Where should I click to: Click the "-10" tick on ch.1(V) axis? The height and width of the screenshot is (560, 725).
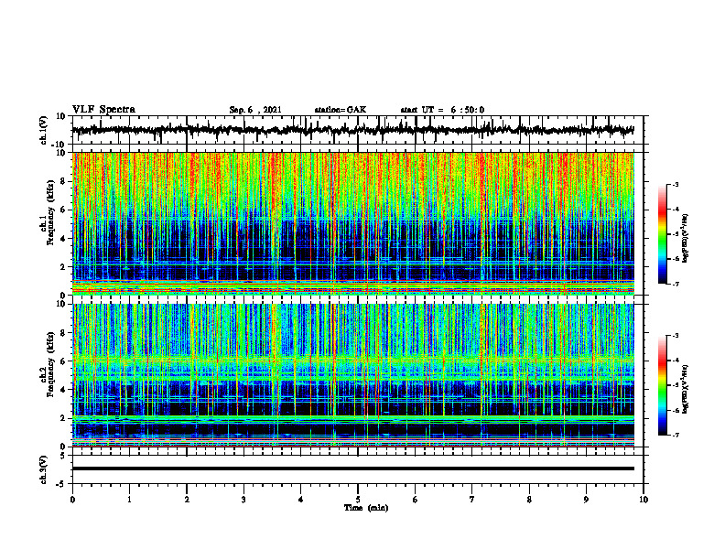60,145
